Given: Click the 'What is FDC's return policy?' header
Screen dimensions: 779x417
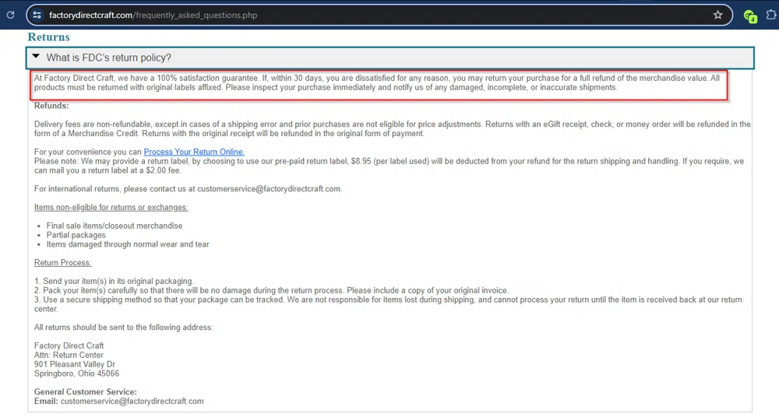Looking at the screenshot, I should (x=108, y=58).
